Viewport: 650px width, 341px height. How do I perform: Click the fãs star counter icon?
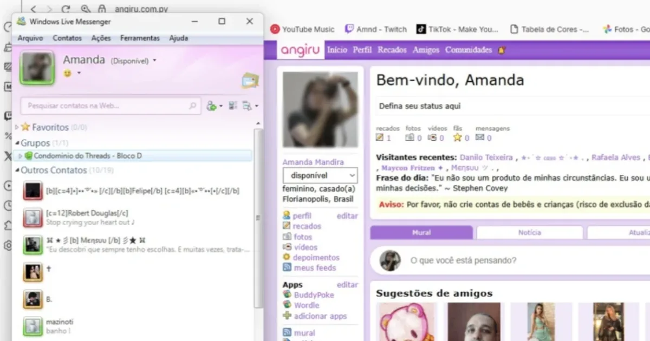click(x=458, y=138)
